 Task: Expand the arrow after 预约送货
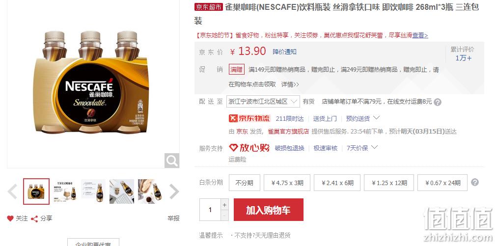coord(376,118)
